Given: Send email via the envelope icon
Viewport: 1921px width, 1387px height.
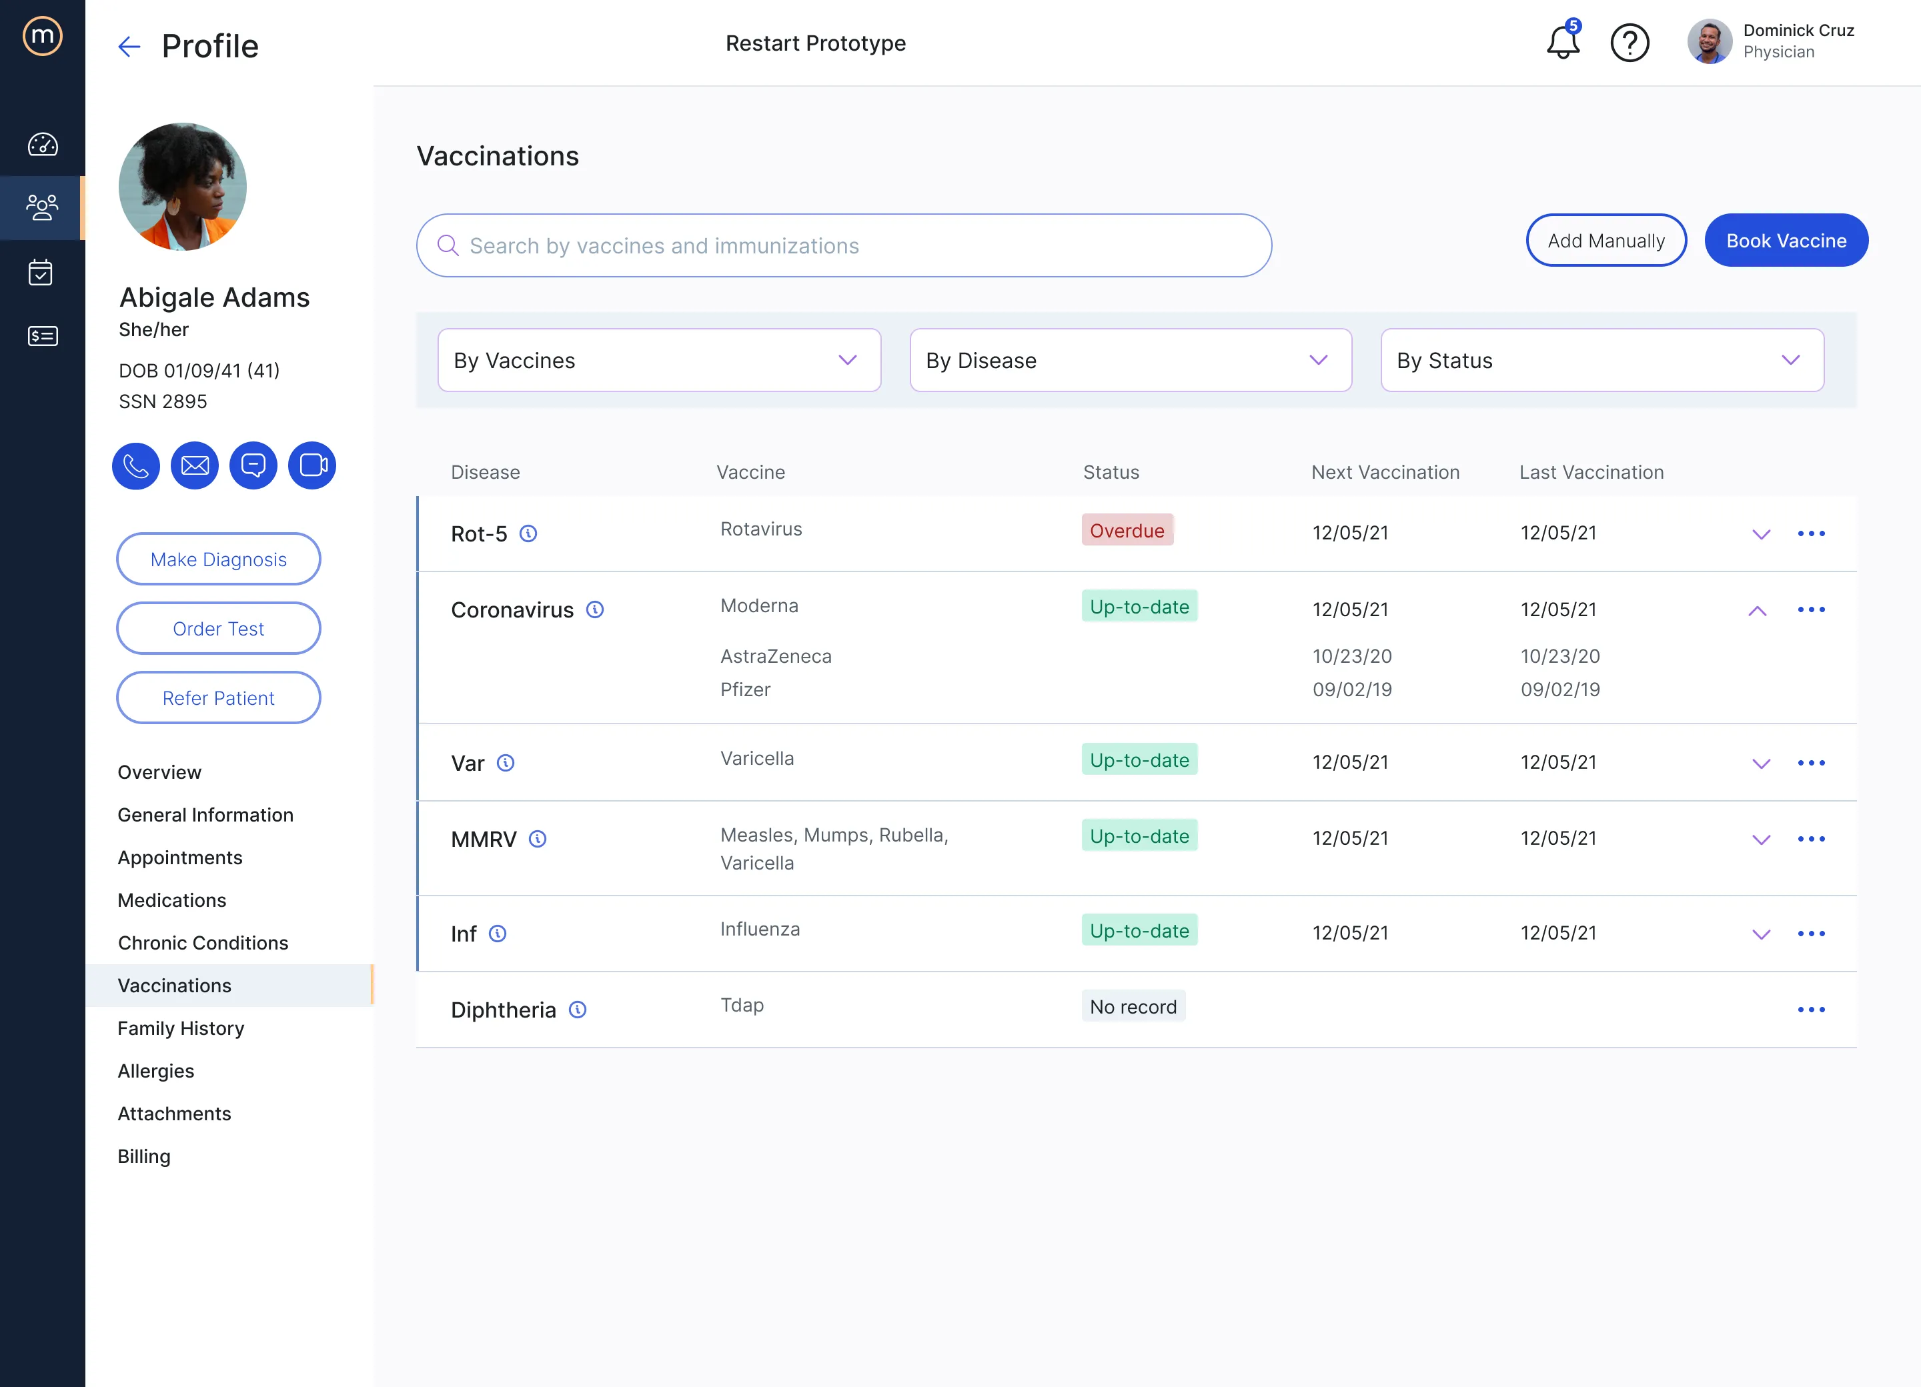Looking at the screenshot, I should tap(195, 465).
